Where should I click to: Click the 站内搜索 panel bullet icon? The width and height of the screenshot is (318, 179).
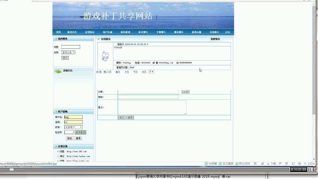pos(56,39)
